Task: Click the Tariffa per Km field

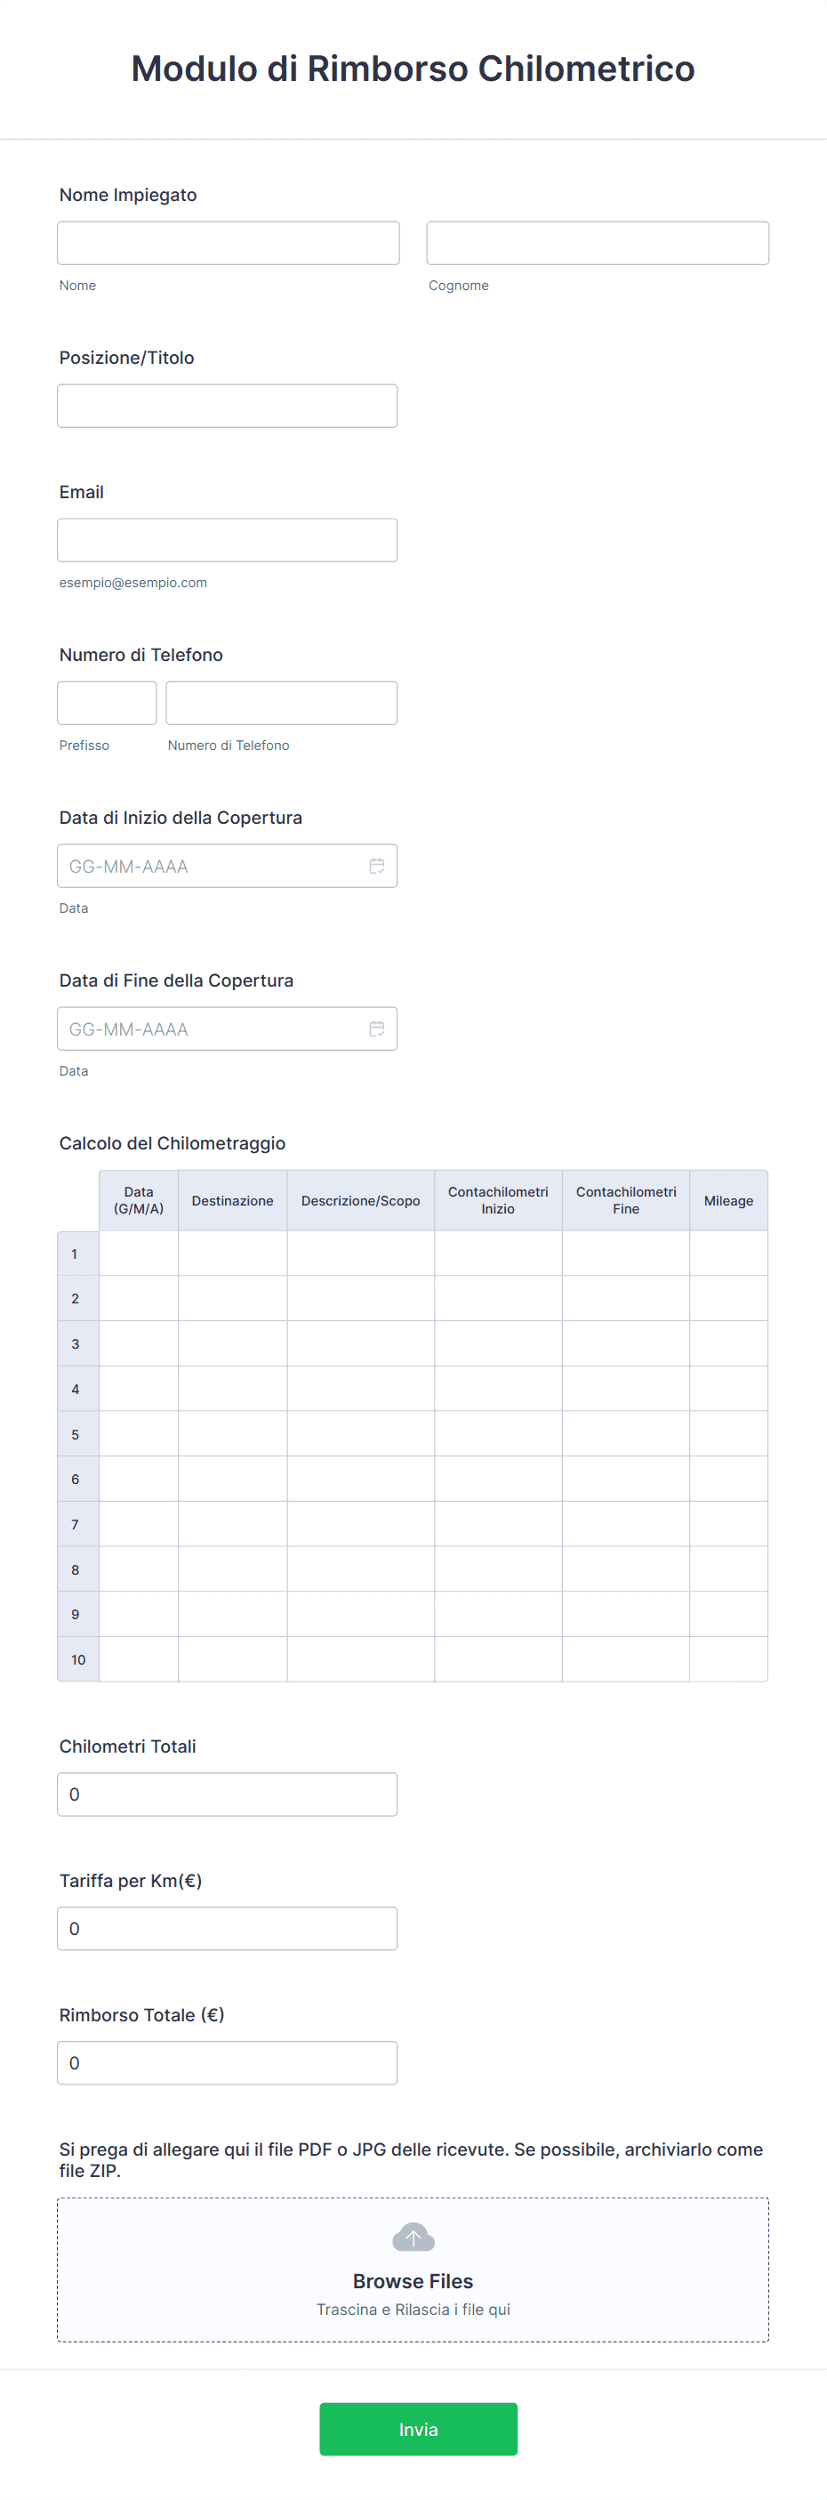Action: 227,1928
